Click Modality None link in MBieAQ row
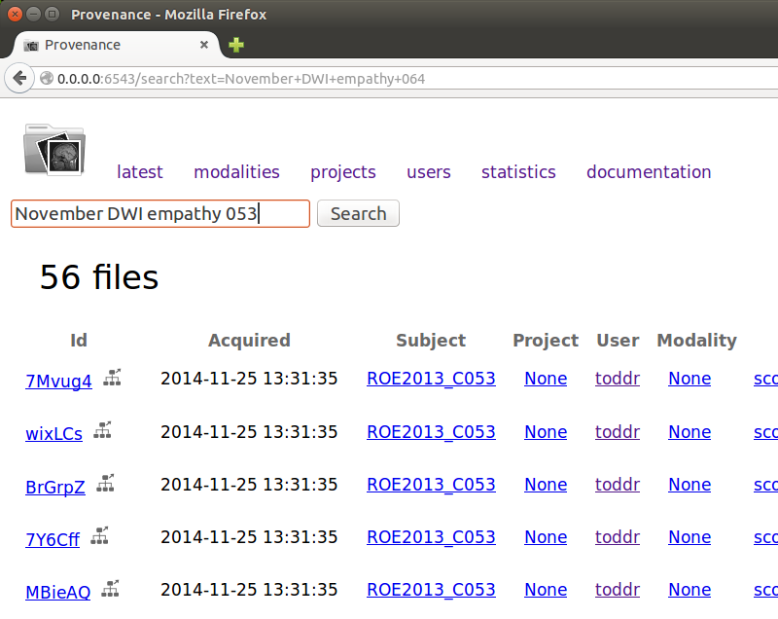Screen dimensions: 778x619 tap(690, 590)
